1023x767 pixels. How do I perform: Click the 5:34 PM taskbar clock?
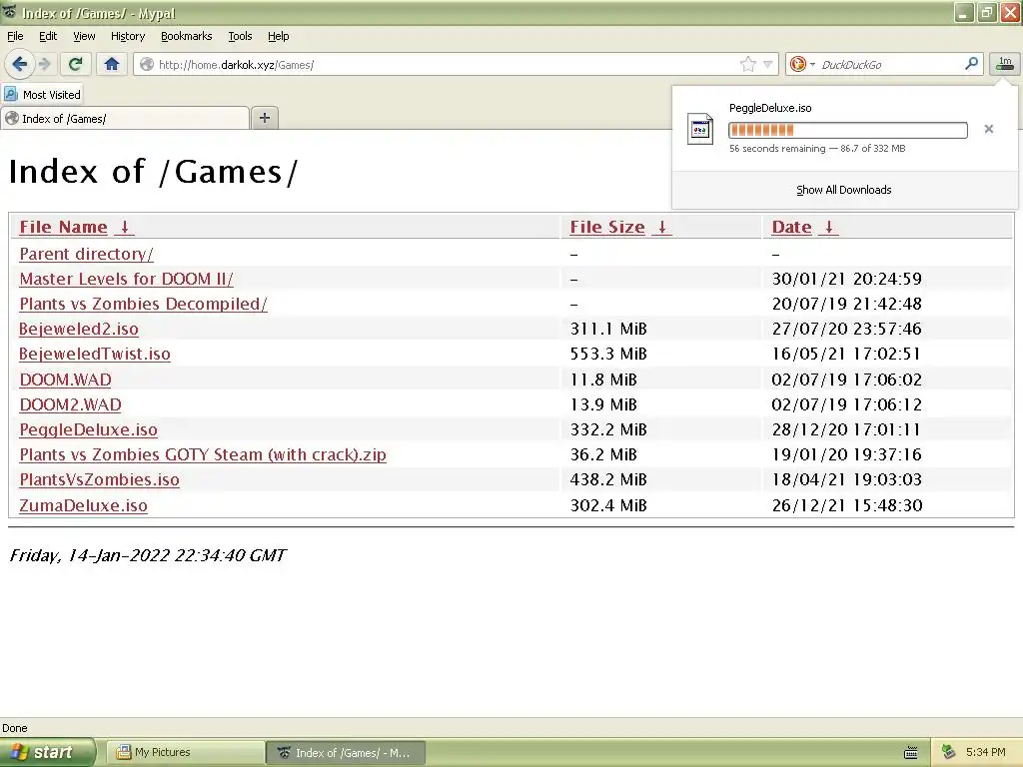[x=985, y=753]
